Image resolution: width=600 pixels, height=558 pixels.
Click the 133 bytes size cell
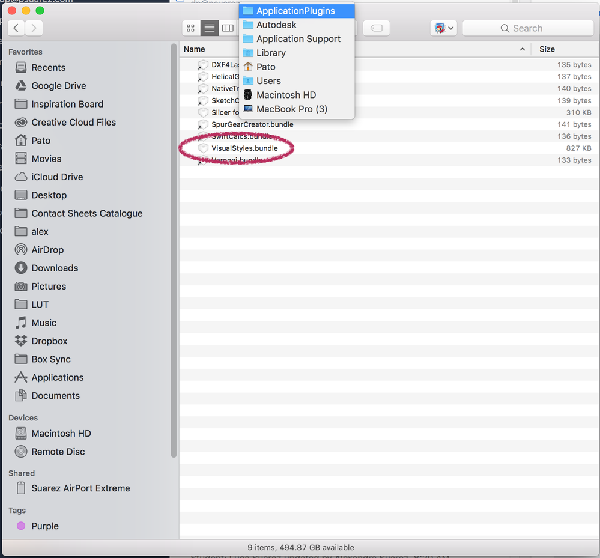click(x=574, y=160)
